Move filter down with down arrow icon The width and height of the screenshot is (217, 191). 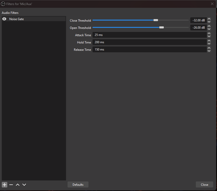point(24,184)
